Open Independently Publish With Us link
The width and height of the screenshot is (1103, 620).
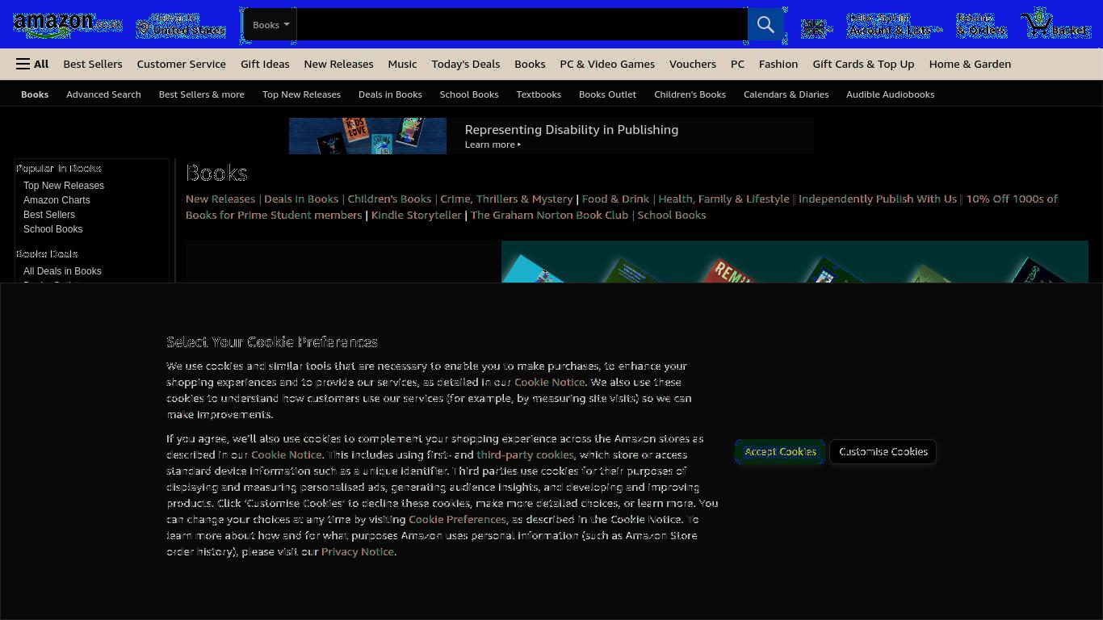[x=878, y=199]
